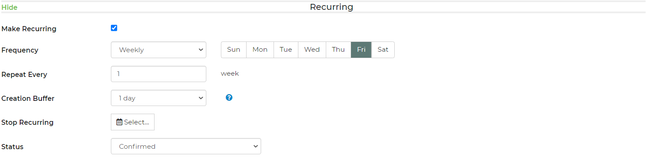Expand the Creation Buffer dropdown

158,98
